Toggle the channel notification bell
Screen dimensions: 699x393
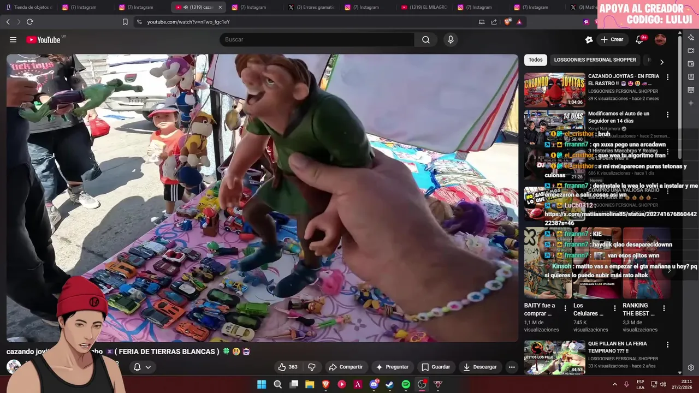pos(137,367)
